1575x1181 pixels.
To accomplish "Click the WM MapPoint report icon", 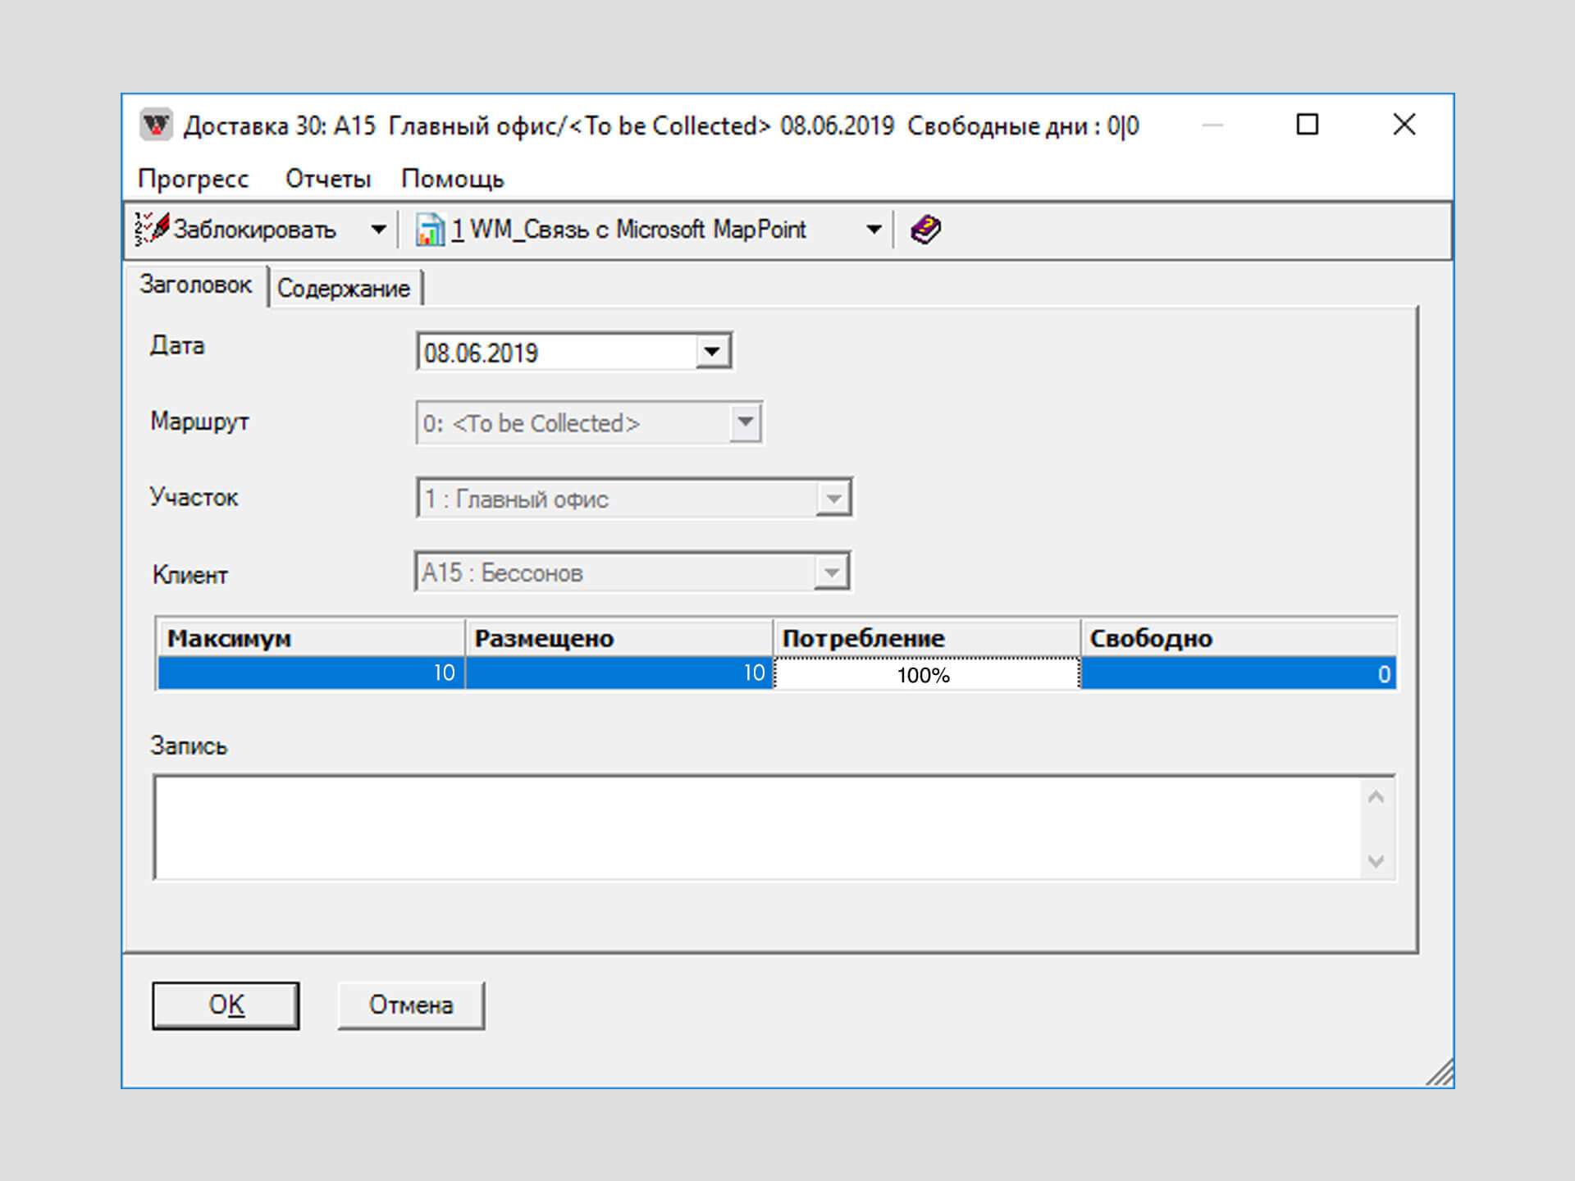I will (429, 230).
